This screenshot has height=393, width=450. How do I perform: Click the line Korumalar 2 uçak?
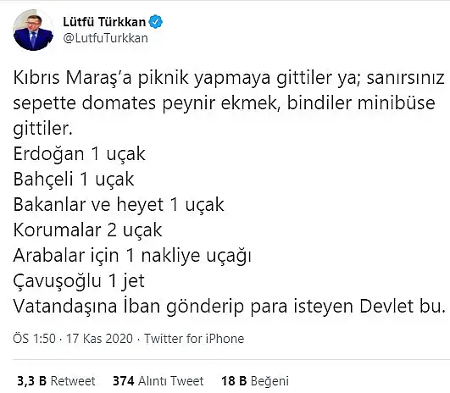87,230
